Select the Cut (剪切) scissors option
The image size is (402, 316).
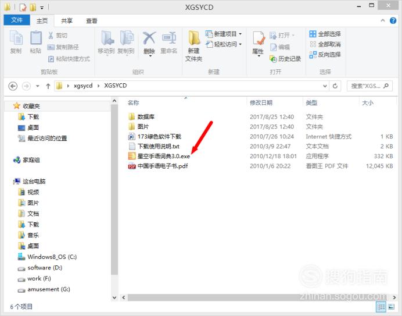(x=58, y=35)
